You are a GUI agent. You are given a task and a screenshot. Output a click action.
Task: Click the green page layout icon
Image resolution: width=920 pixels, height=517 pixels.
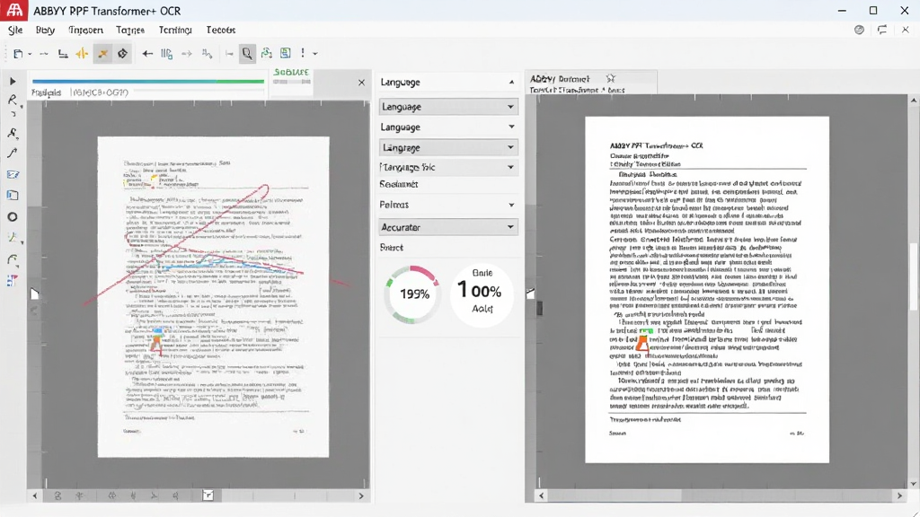(285, 53)
